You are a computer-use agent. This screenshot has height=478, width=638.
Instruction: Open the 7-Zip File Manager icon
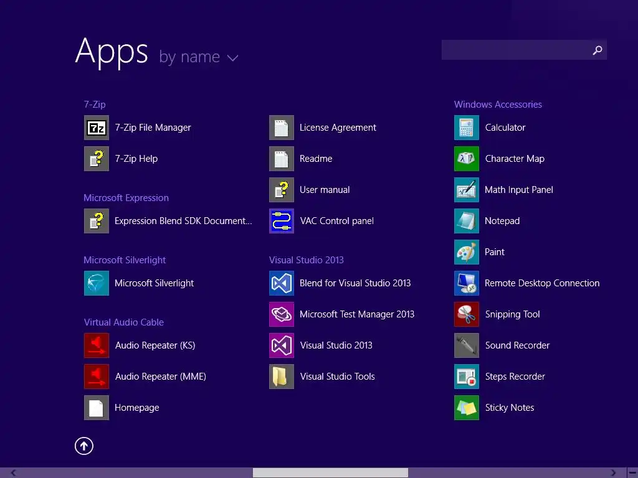click(x=97, y=128)
